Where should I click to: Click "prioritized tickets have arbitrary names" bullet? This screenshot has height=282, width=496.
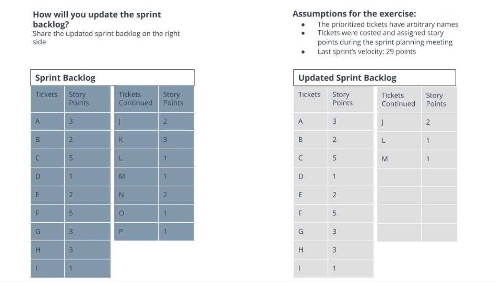point(388,25)
